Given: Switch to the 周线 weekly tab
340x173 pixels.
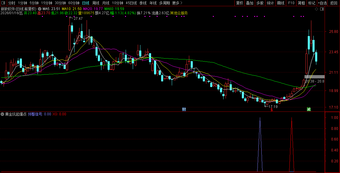Looking at the screenshot, I should 95,3.
